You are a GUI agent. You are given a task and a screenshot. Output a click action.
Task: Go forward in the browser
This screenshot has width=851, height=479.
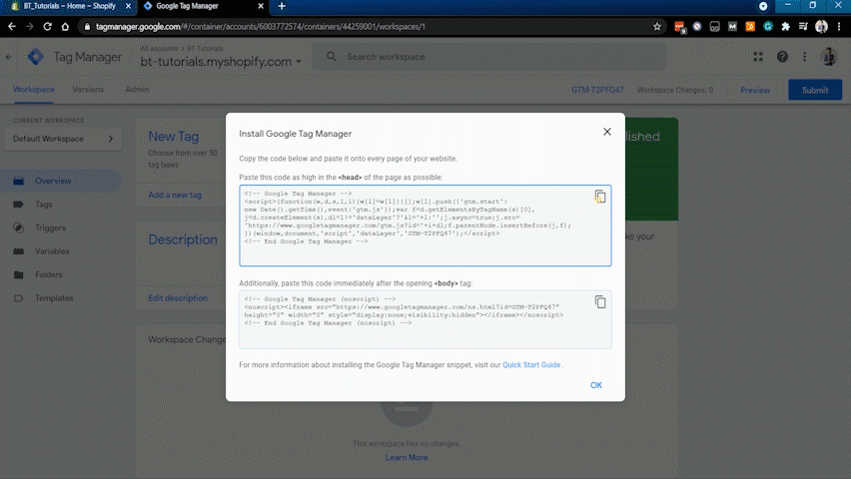[x=29, y=27]
